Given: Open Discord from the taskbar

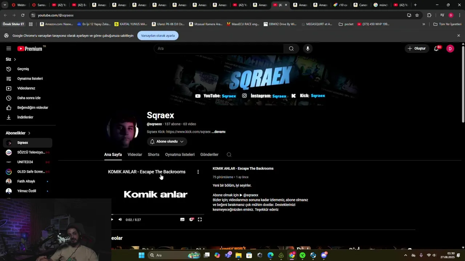Looking at the screenshot, I should pos(324,255).
